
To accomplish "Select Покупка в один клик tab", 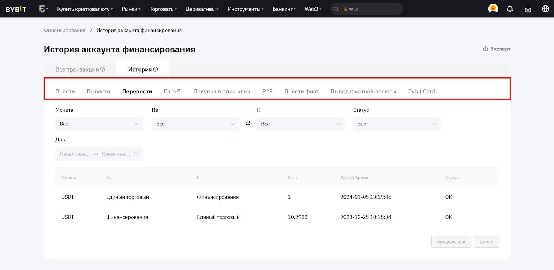I will click(222, 91).
